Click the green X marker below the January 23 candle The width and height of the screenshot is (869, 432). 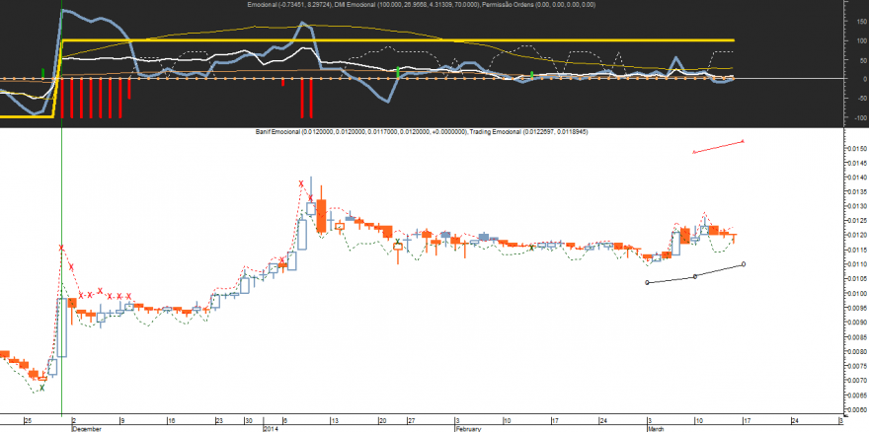[397, 242]
